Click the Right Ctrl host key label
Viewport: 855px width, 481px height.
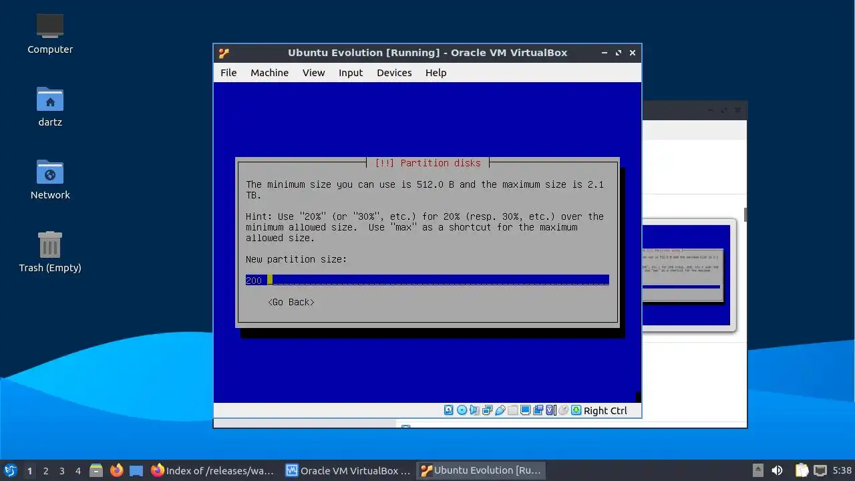tap(605, 411)
